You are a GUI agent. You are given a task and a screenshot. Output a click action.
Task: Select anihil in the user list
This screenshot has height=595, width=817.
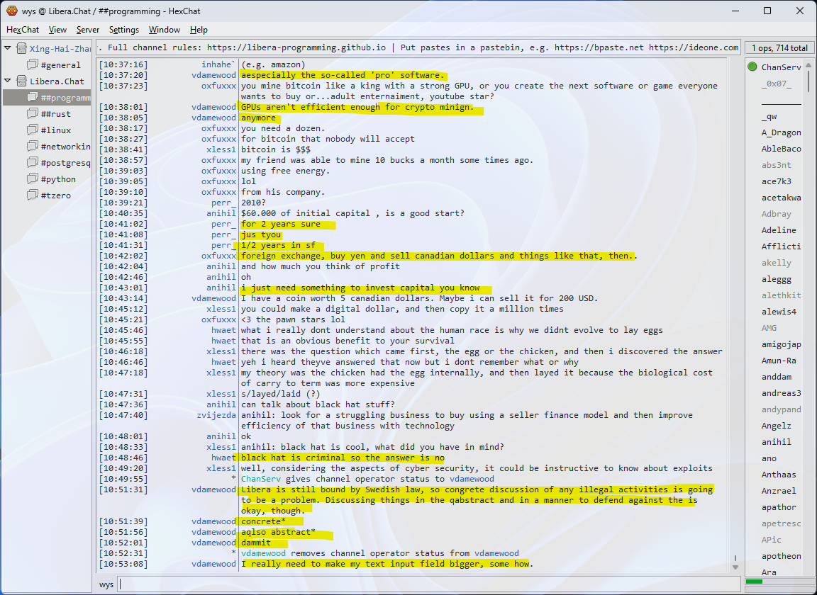coord(776,442)
